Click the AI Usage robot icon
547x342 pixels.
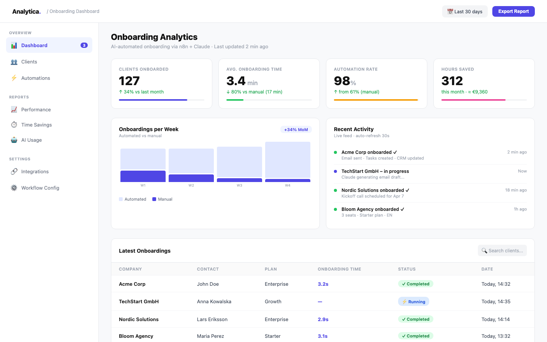14,140
